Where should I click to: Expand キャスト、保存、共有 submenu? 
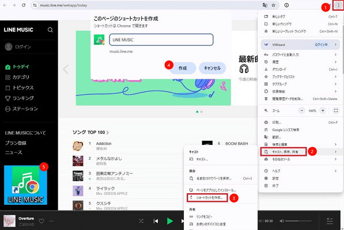point(300,152)
